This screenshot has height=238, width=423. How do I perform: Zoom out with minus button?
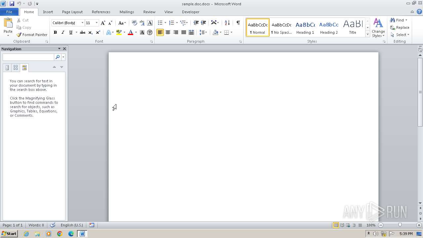pyautogui.click(x=381, y=225)
